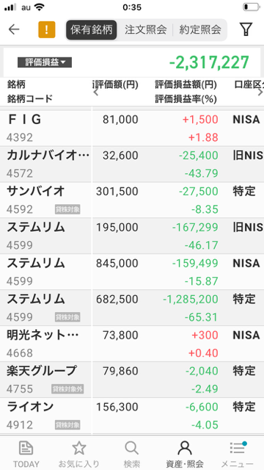Open 明光ネット 4668 holding row

[132, 344]
